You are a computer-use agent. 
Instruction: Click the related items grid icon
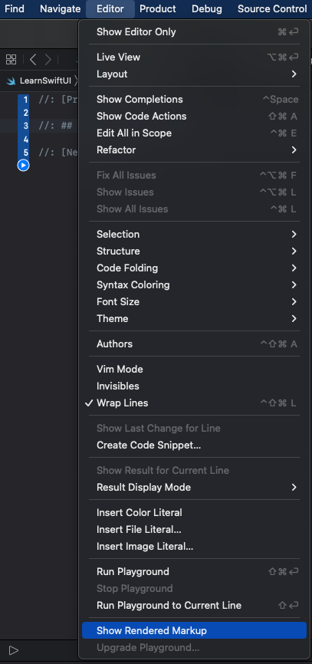click(11, 59)
